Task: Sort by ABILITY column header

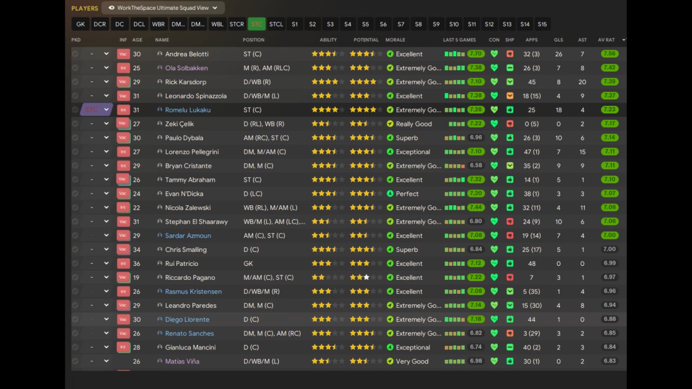Action: [x=328, y=40]
